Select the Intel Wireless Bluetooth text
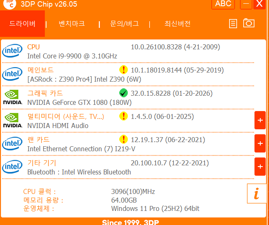The height and width of the screenshot is (225, 269). [96, 172]
